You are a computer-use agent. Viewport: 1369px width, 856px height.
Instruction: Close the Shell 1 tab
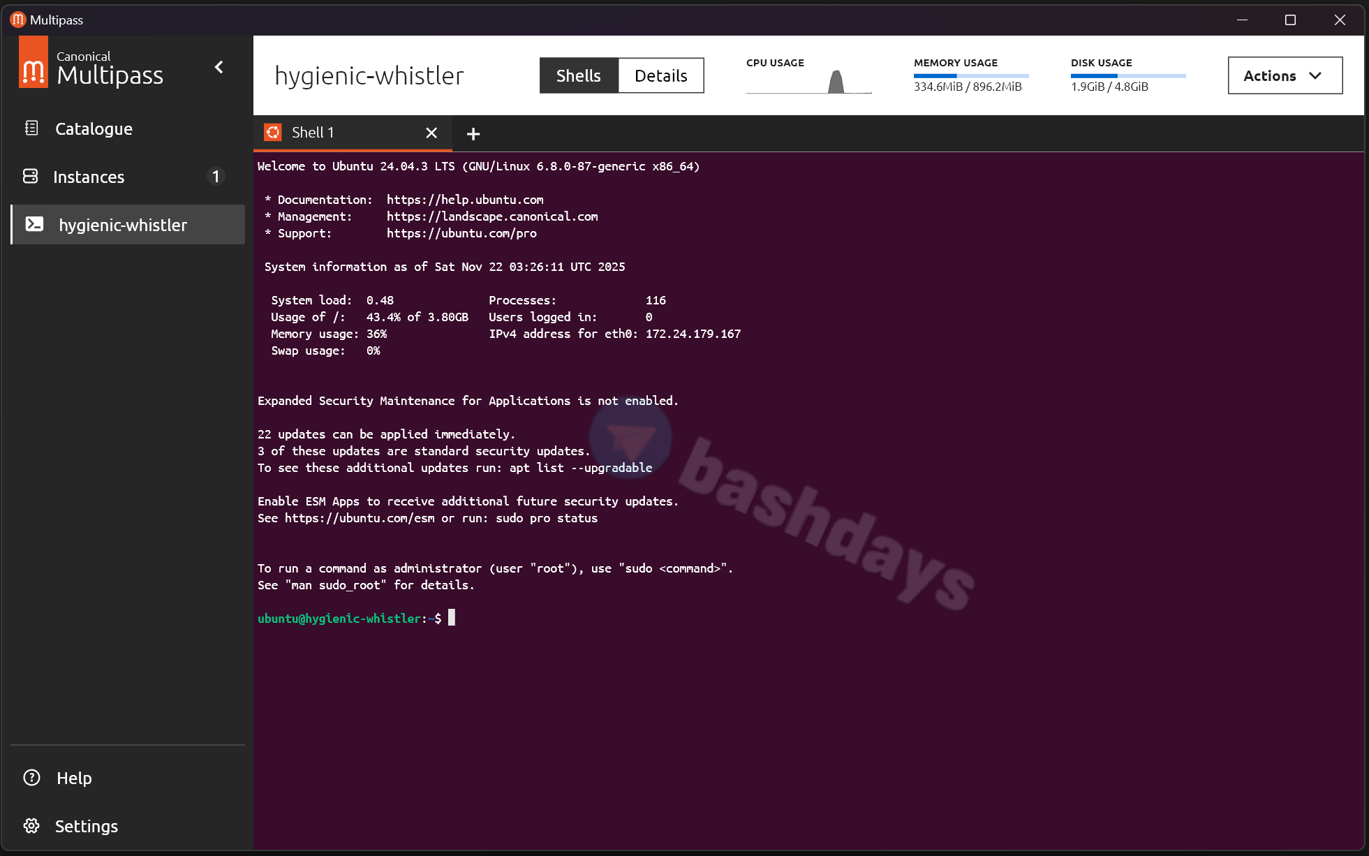point(431,133)
